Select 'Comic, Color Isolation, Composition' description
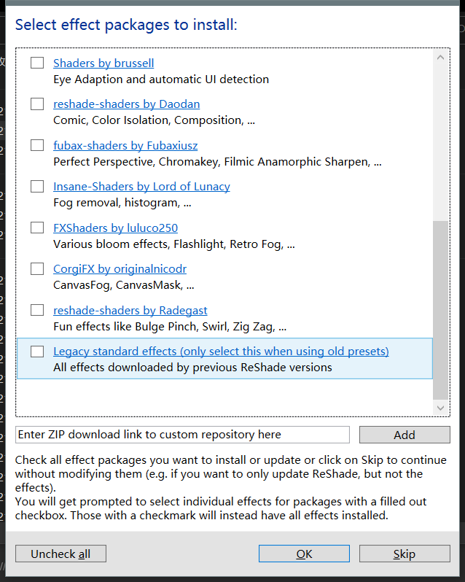The width and height of the screenshot is (465, 582). coord(154,120)
